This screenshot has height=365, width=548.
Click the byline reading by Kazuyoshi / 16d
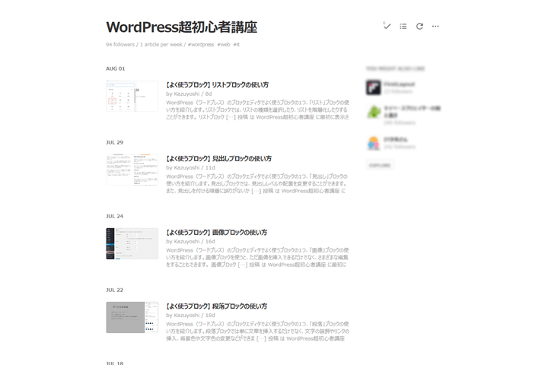tap(190, 241)
